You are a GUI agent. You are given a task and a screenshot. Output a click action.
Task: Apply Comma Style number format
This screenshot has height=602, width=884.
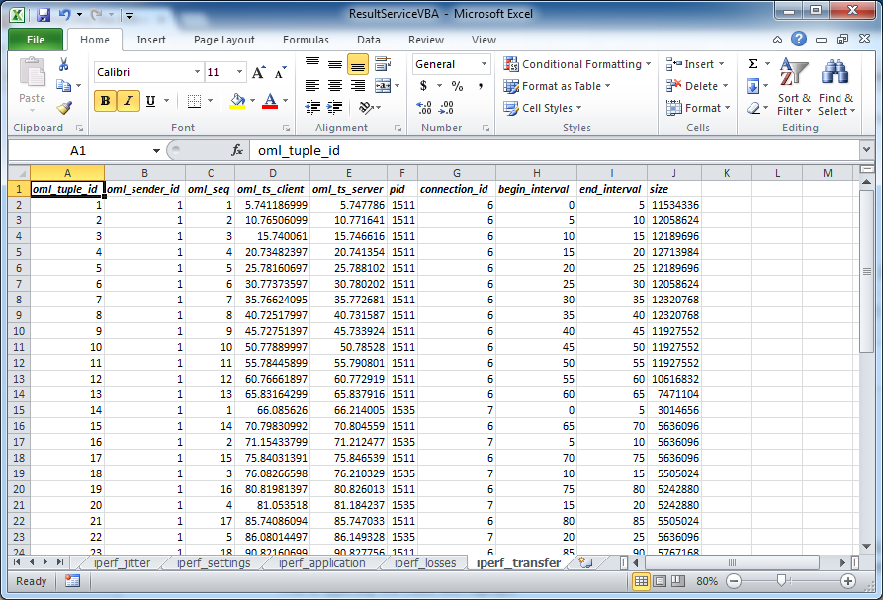480,86
